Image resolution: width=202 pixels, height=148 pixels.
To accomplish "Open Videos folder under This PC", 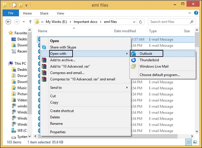I will 19,100.
